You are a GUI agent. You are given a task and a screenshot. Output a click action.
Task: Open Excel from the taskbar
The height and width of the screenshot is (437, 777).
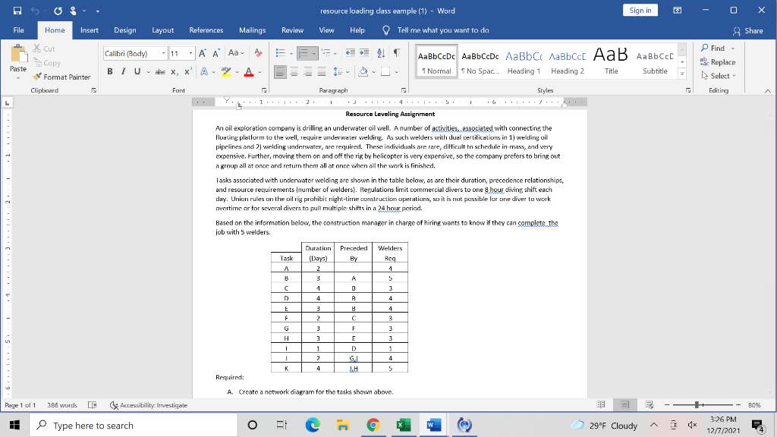(403, 425)
